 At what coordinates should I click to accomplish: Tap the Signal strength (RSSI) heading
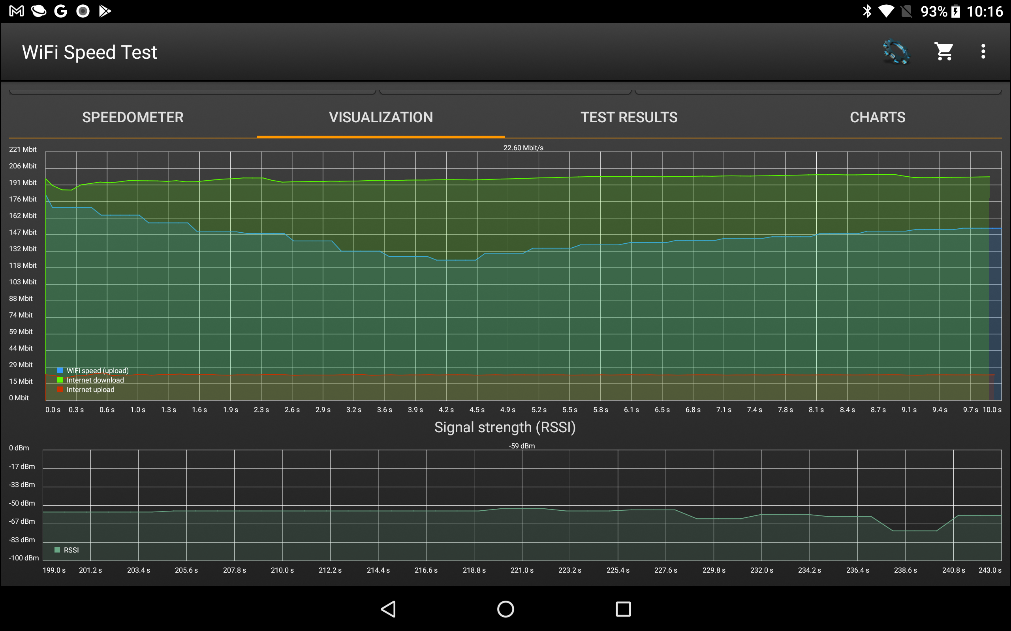coord(505,428)
